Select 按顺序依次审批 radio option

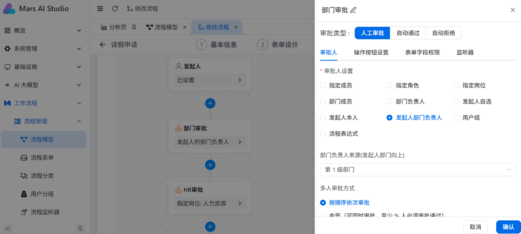tap(323, 203)
